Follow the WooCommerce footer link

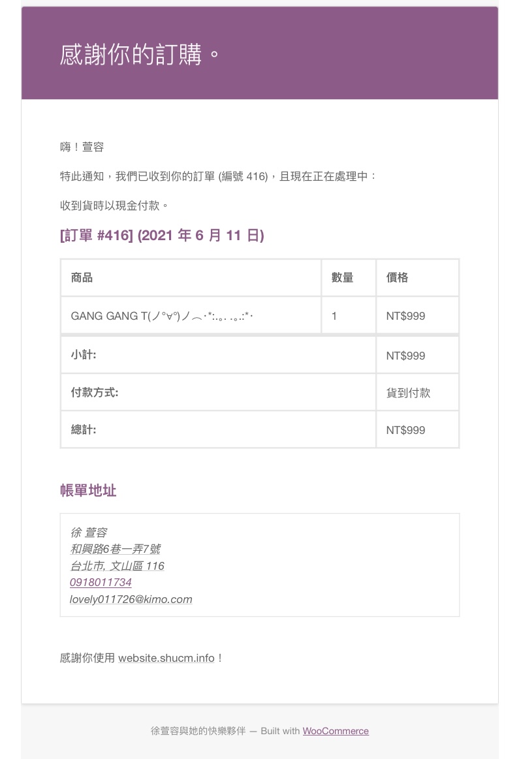(336, 731)
